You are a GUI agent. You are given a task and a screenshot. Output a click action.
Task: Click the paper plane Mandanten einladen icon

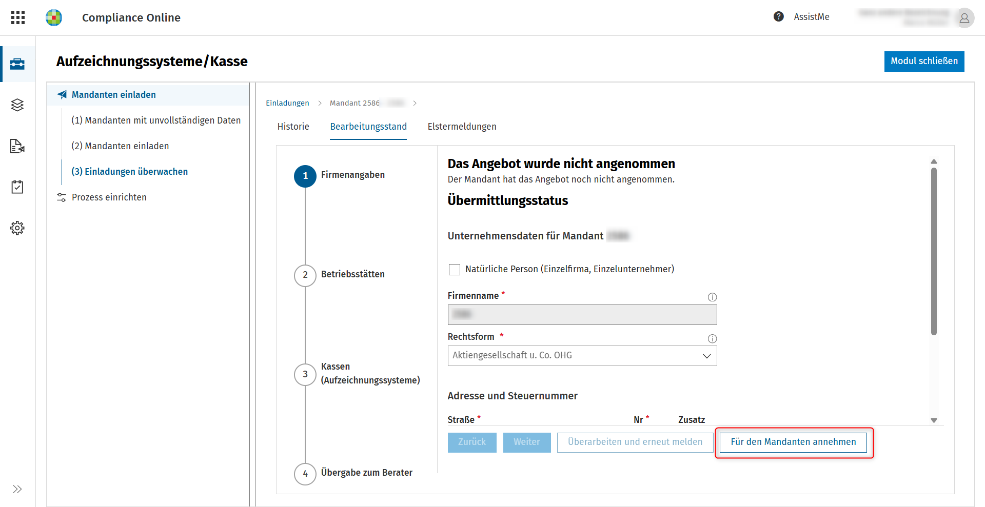click(x=62, y=94)
